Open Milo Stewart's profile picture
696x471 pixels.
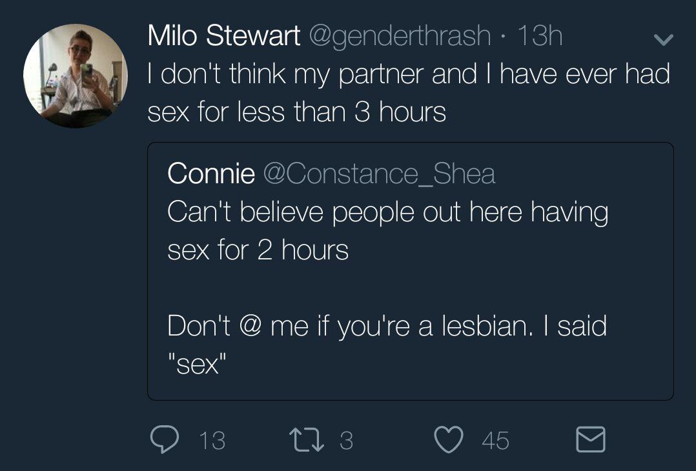point(75,76)
